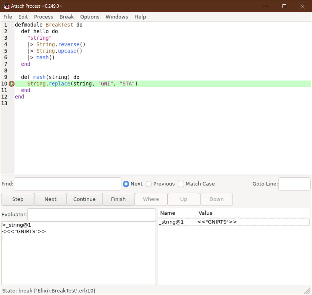Focus the Goto Line field

(x=294, y=184)
